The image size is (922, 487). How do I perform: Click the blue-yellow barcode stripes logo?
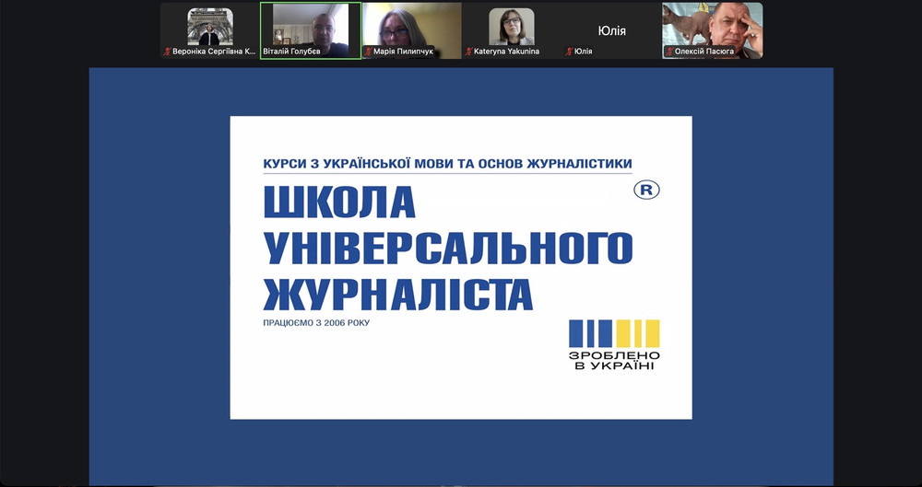[x=613, y=333]
